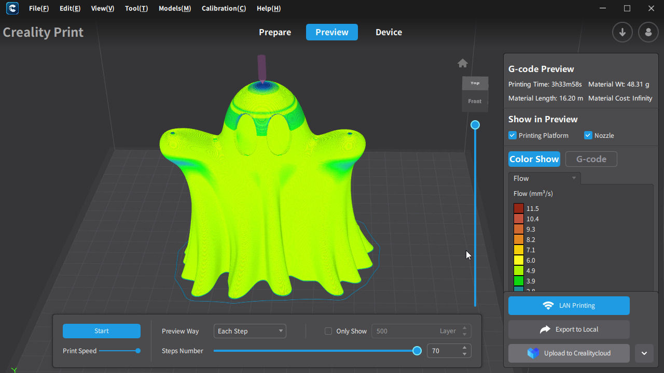Enable the Only Show layer checkbox
The height and width of the screenshot is (373, 664).
(328, 331)
